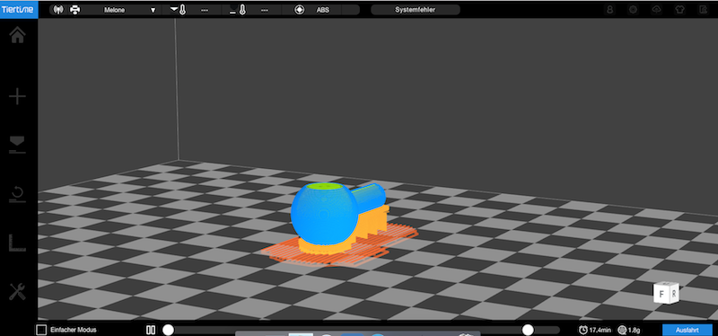Screen dimensions: 718x336
Task: Click the left layer slider handle
Action: 169,330
